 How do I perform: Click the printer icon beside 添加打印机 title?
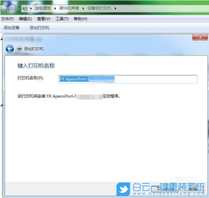(19, 49)
